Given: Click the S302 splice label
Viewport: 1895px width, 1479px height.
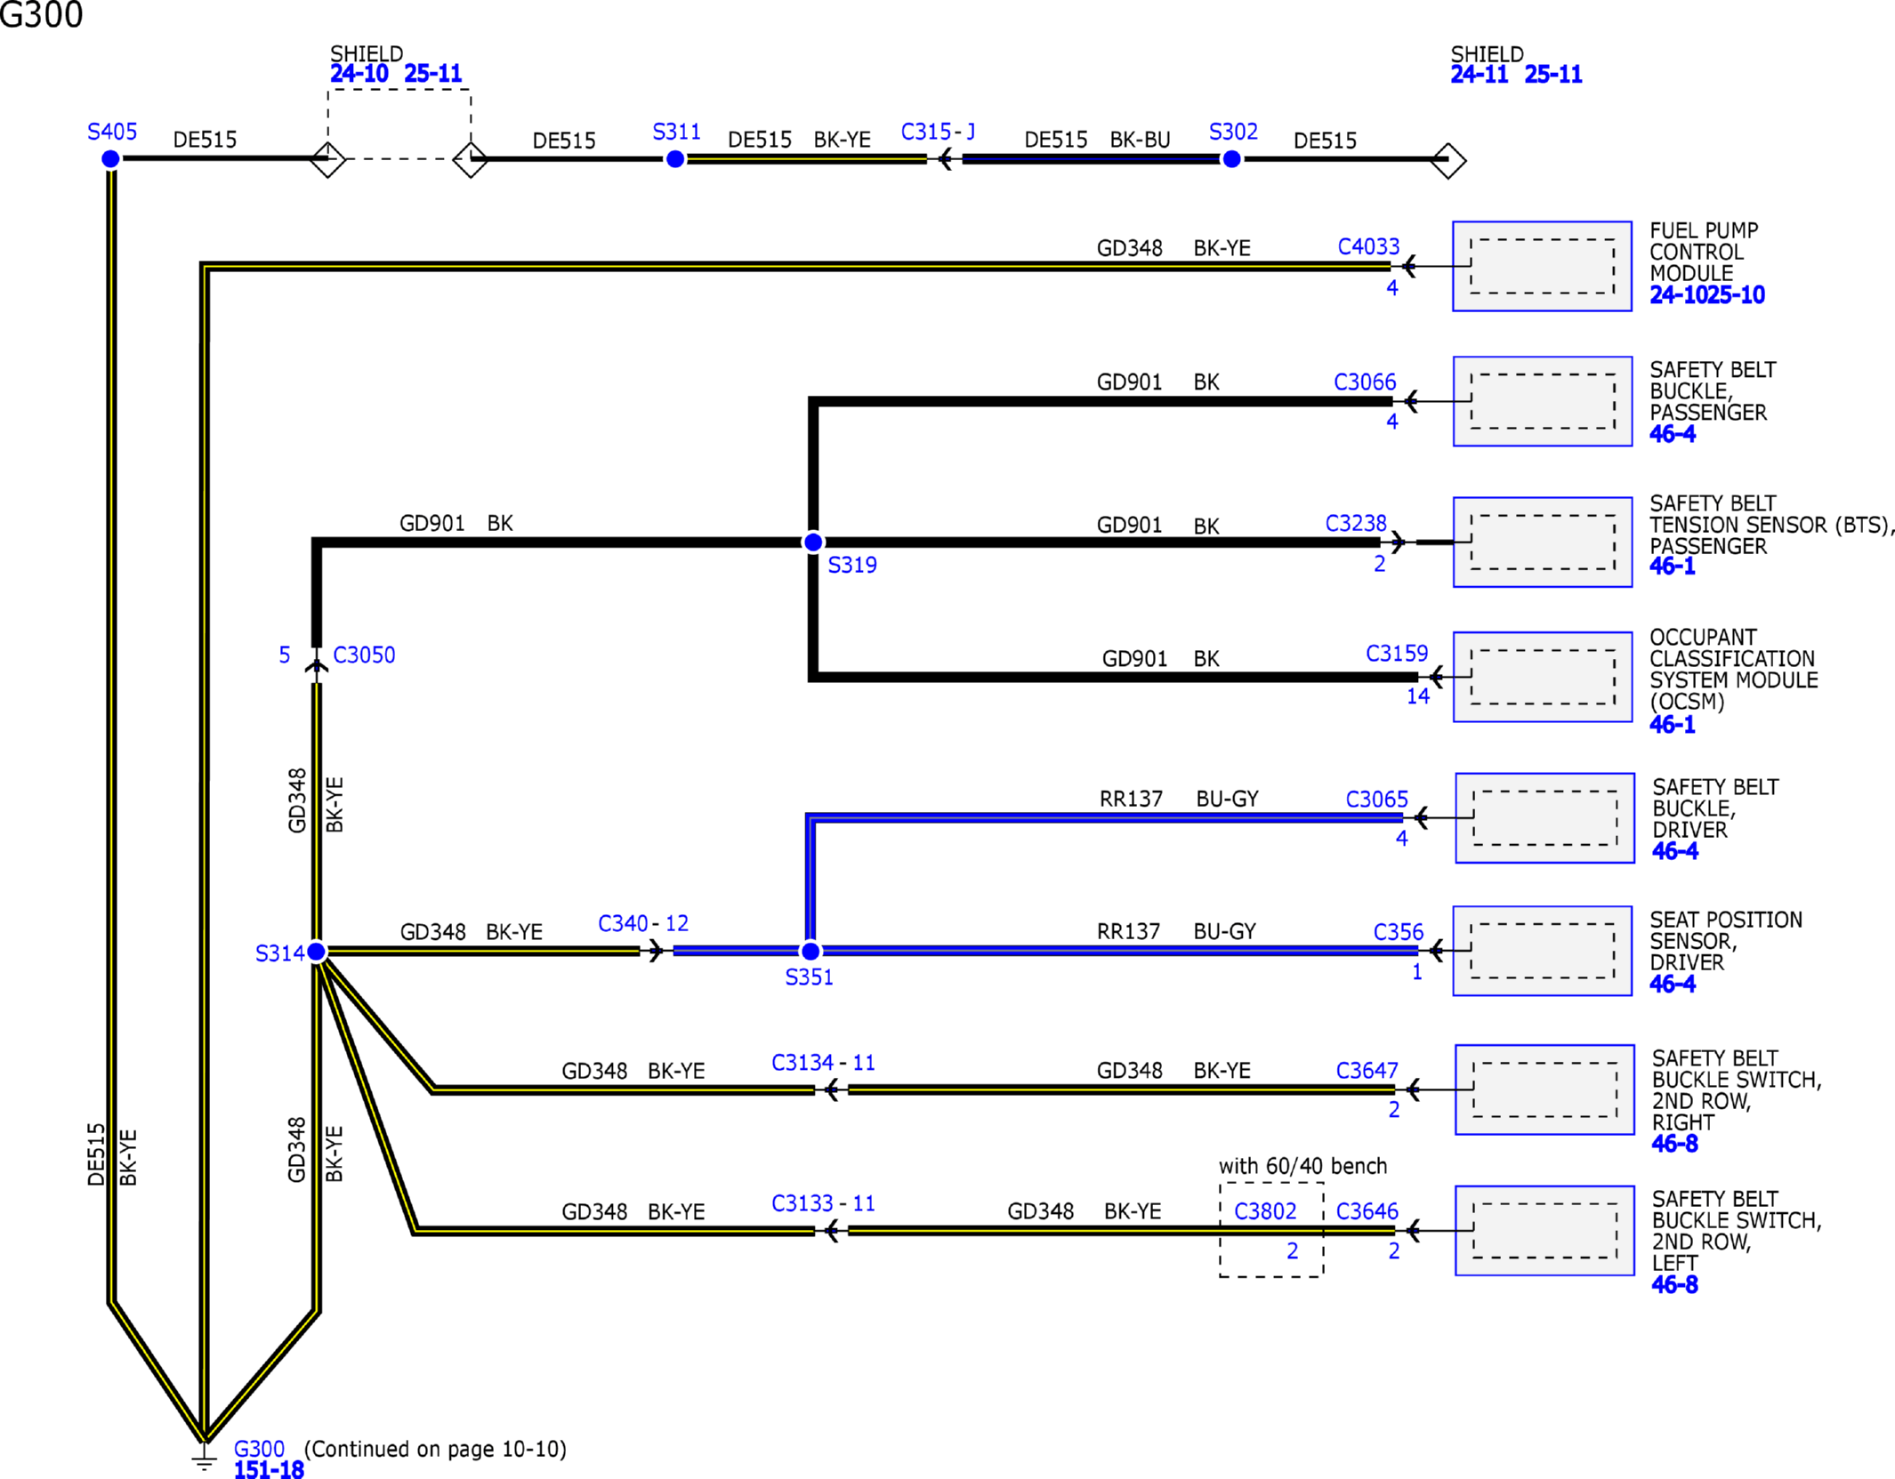Looking at the screenshot, I should point(1233,133).
